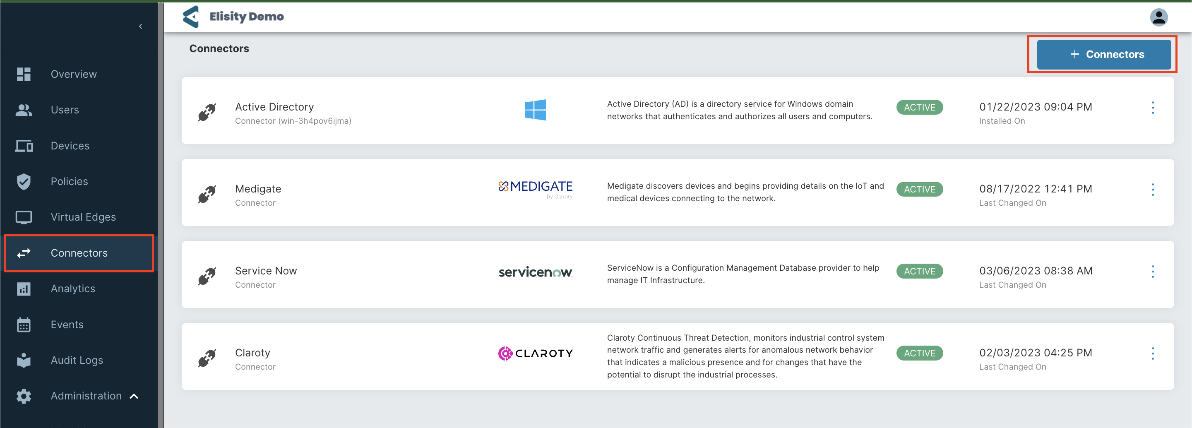Go to Events in sidebar

(x=67, y=325)
